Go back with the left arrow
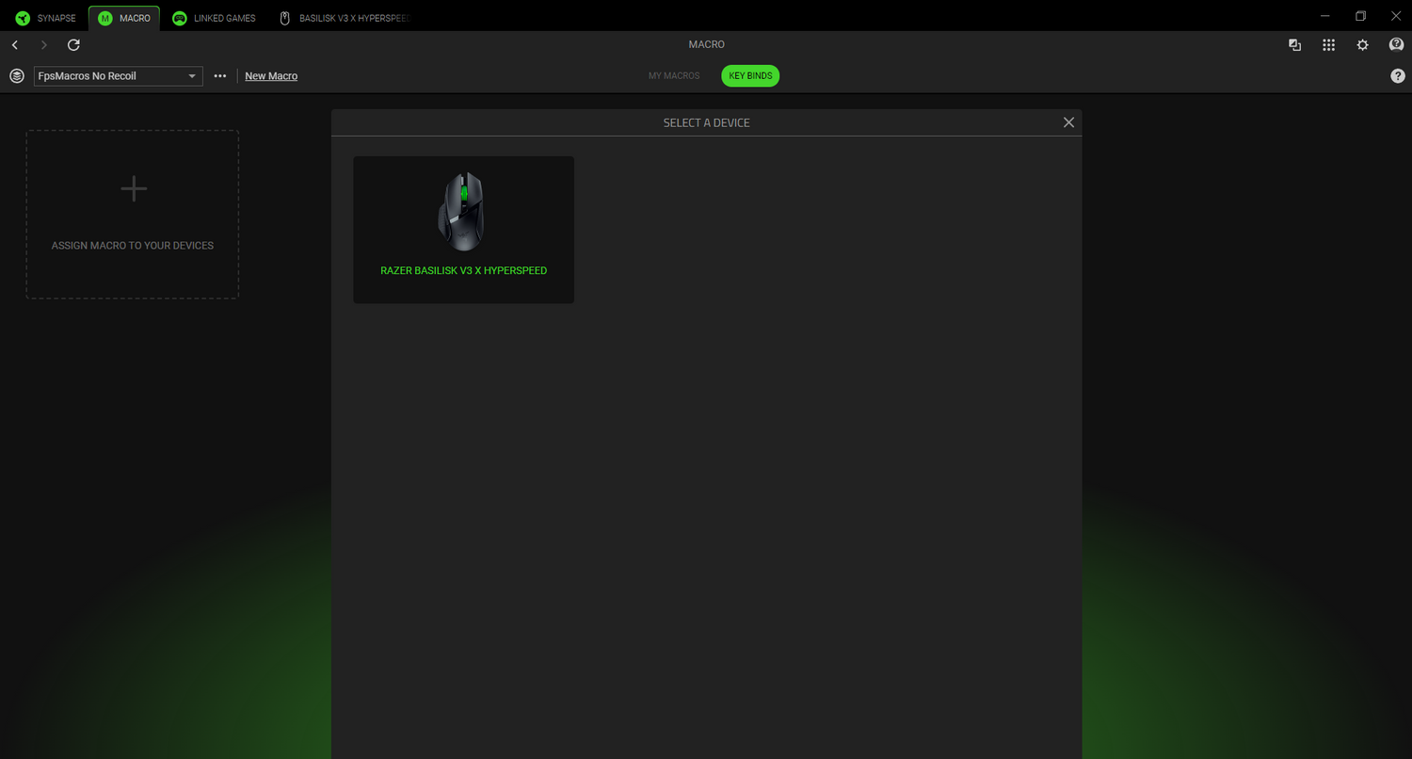The image size is (1412, 759). 15,45
